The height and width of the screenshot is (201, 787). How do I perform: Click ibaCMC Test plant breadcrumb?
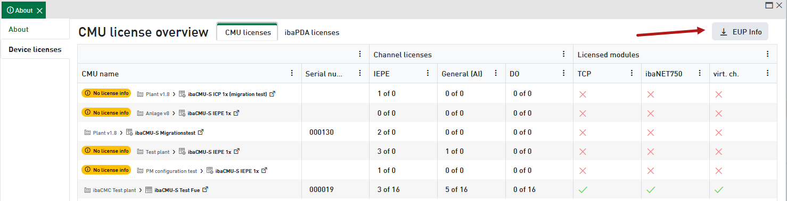pyautogui.click(x=114, y=190)
